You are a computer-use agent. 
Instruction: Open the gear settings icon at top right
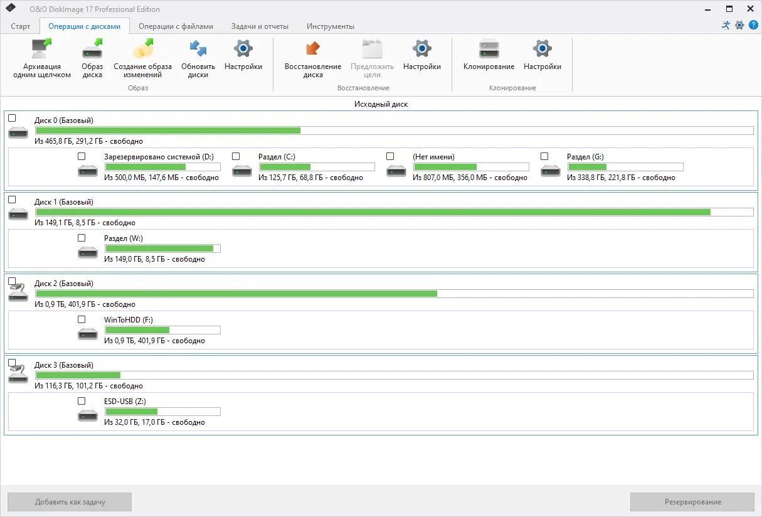[739, 25]
